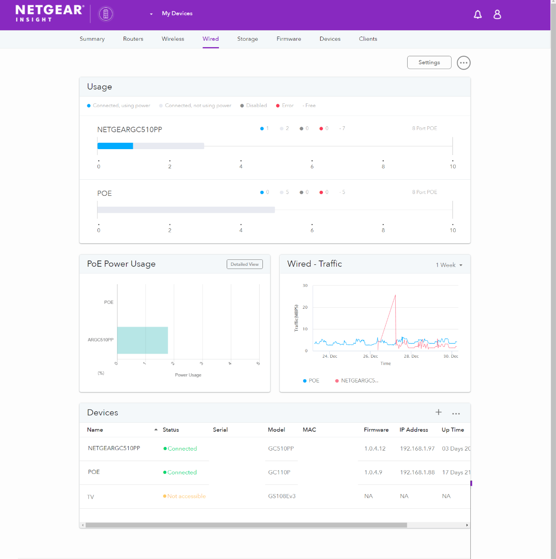Image resolution: width=556 pixels, height=559 pixels.
Task: Click the devices table horizontal scrollbar
Action: pyautogui.click(x=246, y=525)
